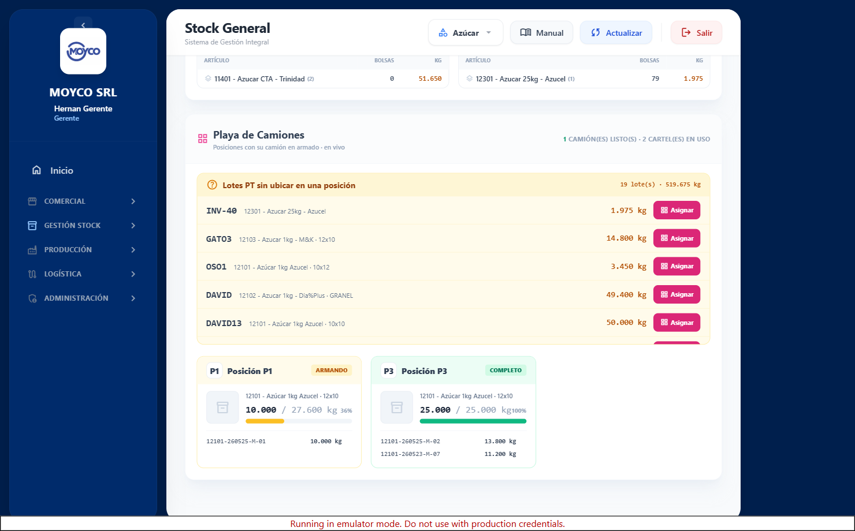This screenshot has width=855, height=531.
Task: Collapse the sidebar with top chevron
Action: tap(83, 25)
